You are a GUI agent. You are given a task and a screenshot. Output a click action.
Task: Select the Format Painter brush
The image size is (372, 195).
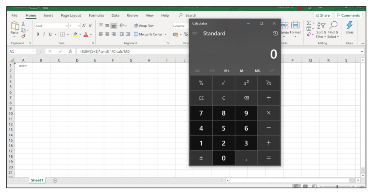click(x=23, y=36)
